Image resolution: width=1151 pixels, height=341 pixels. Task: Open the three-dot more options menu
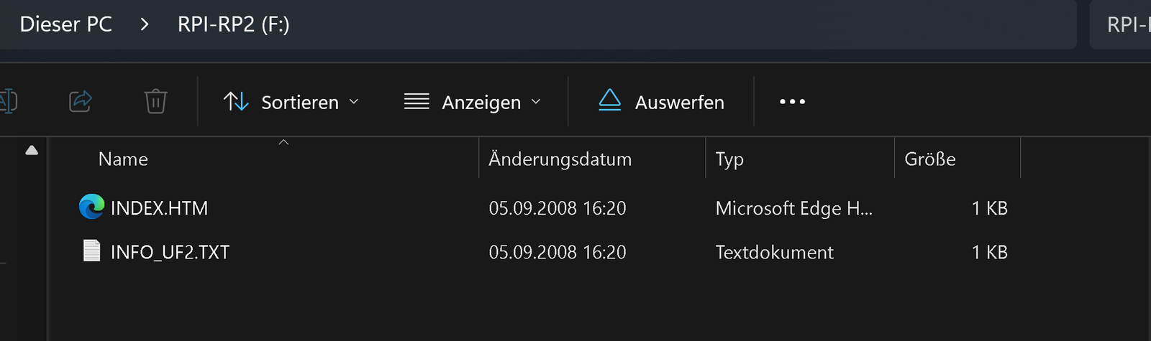click(792, 102)
